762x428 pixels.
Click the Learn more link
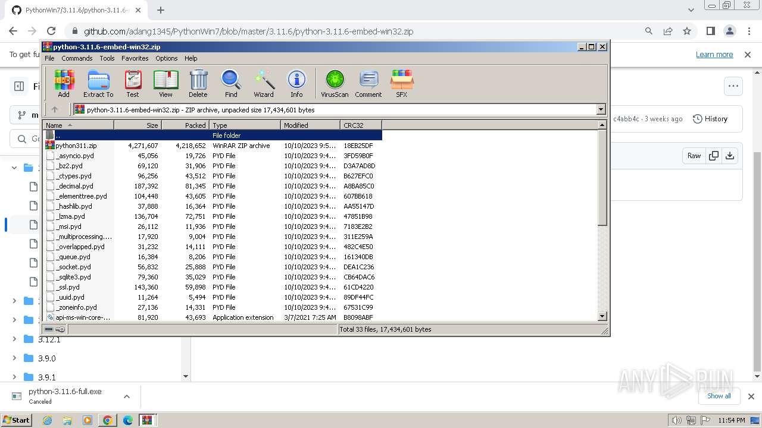click(714, 54)
